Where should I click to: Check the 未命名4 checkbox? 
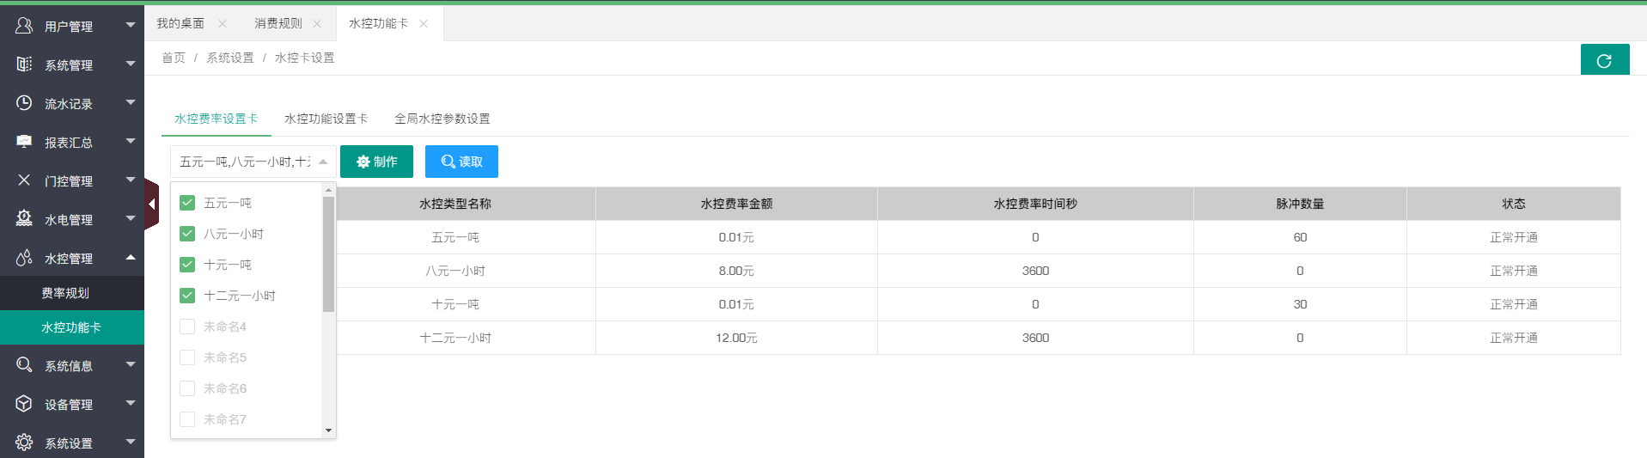(187, 327)
